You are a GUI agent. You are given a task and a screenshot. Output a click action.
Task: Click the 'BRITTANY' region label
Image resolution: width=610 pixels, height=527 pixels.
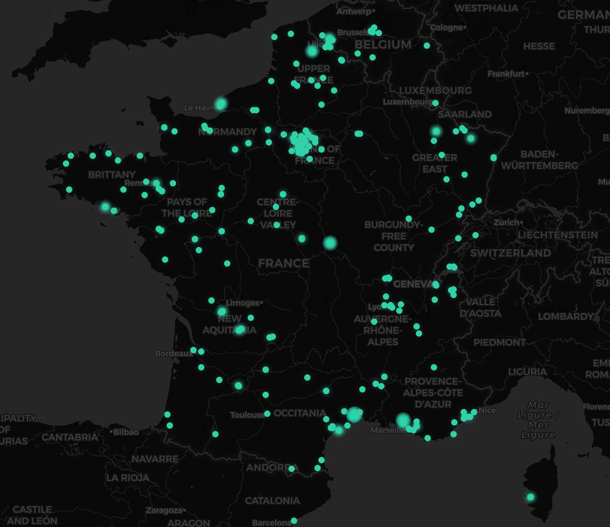tap(112, 175)
